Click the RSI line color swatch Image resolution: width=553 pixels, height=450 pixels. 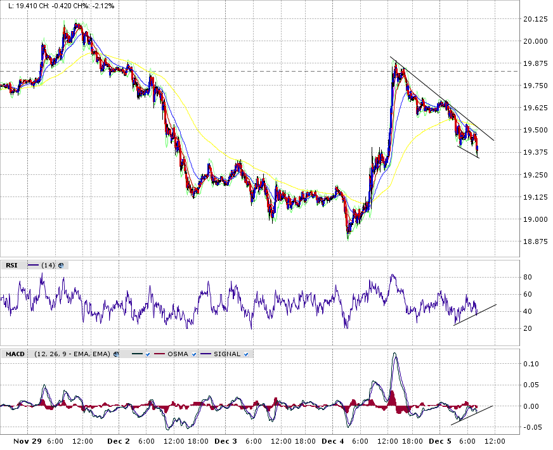click(33, 266)
